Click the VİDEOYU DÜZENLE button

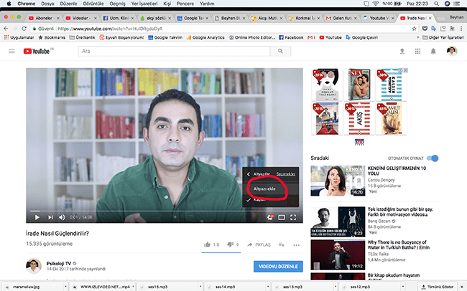(278, 267)
